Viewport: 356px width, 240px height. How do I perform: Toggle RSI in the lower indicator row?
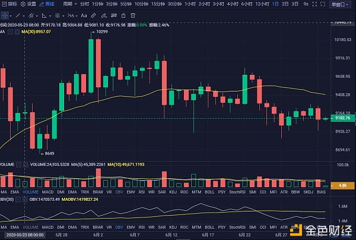click(x=142, y=227)
